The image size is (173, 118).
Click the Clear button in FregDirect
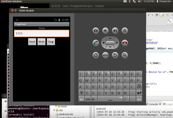(x=51, y=42)
